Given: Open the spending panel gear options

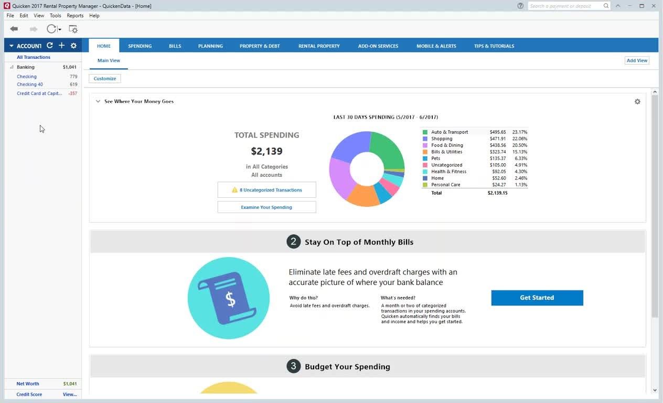Looking at the screenshot, I should pos(637,102).
